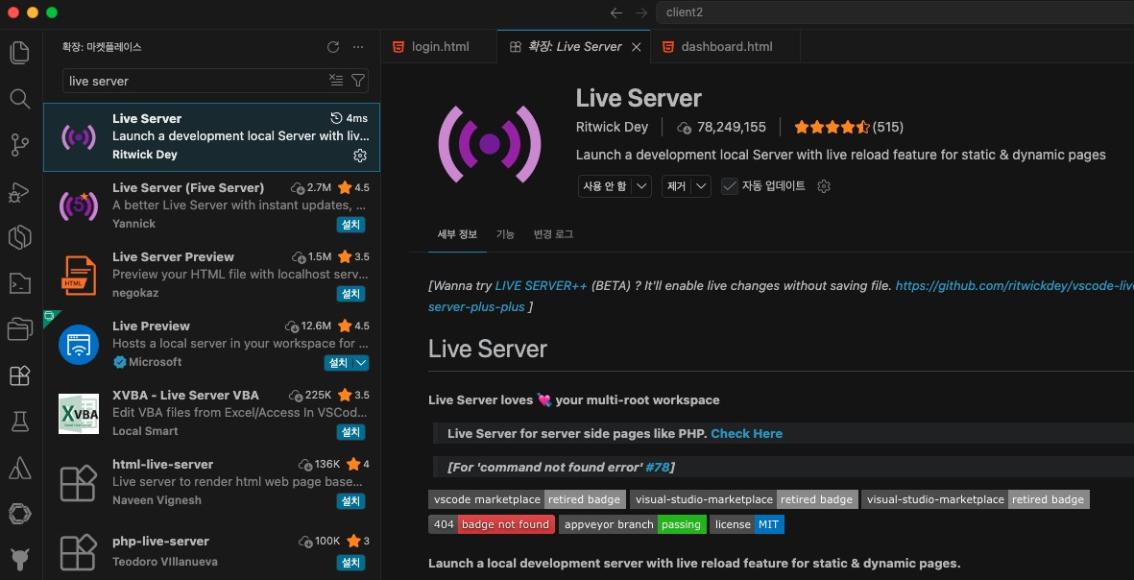Image resolution: width=1134 pixels, height=580 pixels.
Task: Open the LIVE SERVER++ link
Action: pyautogui.click(x=541, y=285)
